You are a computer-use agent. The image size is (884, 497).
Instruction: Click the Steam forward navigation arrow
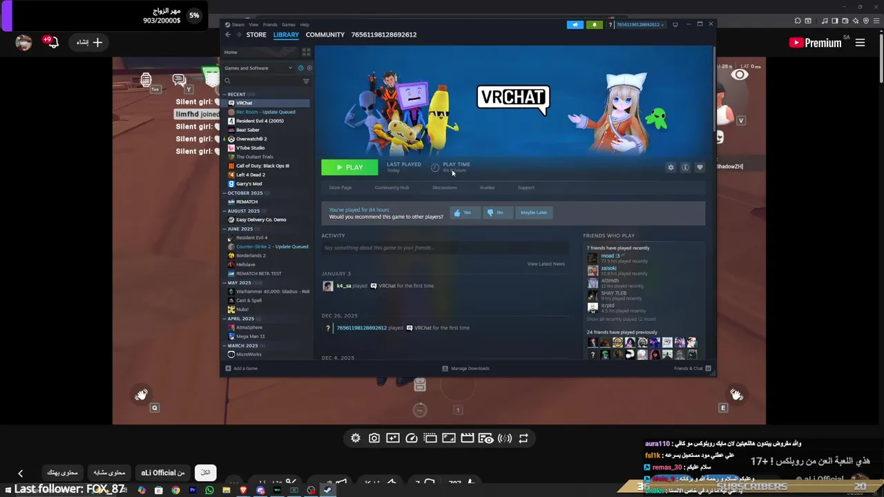point(238,35)
